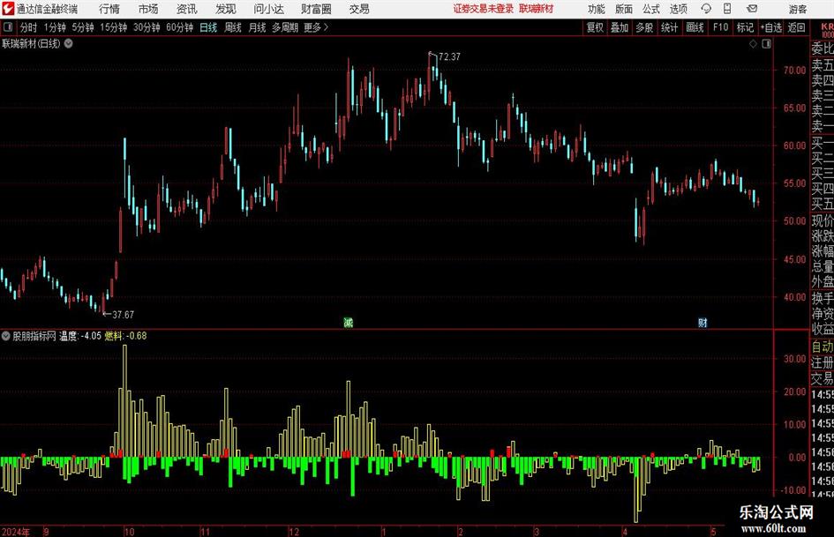The image size is (834, 537).
Task: Click the 通达信 red logo icon
Action: [x=8, y=9]
